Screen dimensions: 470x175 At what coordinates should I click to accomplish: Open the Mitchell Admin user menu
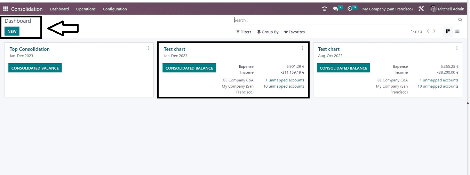click(447, 9)
